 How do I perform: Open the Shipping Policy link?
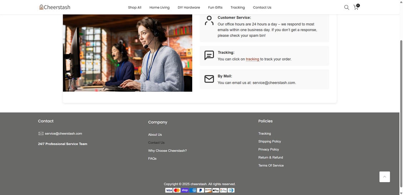click(x=270, y=141)
